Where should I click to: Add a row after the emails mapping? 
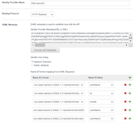point(130,102)
